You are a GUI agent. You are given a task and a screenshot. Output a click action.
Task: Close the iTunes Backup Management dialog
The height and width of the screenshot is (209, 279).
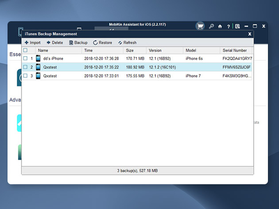(250, 34)
